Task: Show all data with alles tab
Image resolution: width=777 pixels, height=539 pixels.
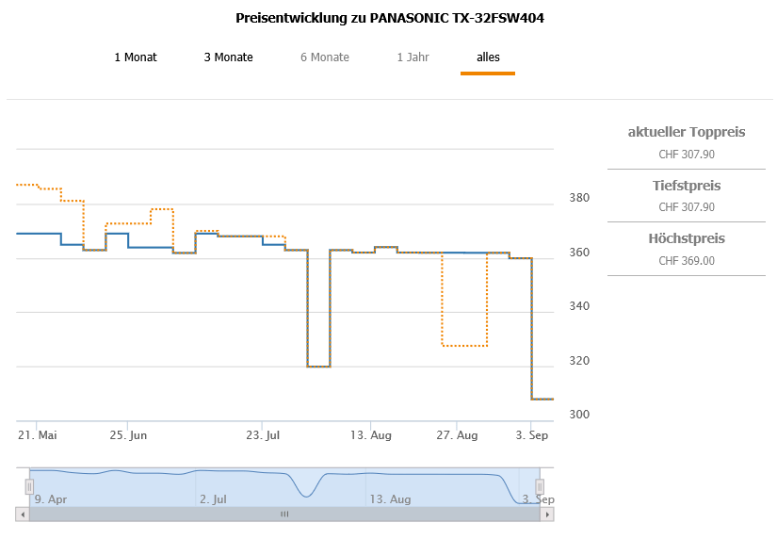Action: 488,57
